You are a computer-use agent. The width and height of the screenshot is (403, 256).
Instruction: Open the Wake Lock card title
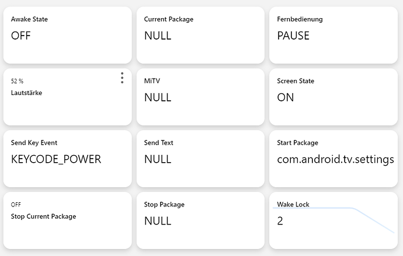pyautogui.click(x=293, y=205)
